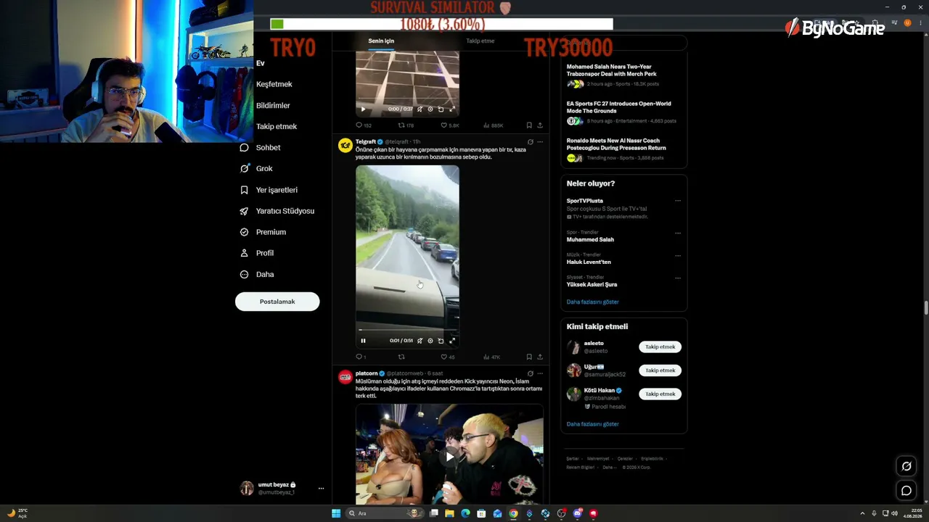Open the floating Grok button
The height and width of the screenshot is (522, 929).
click(907, 466)
